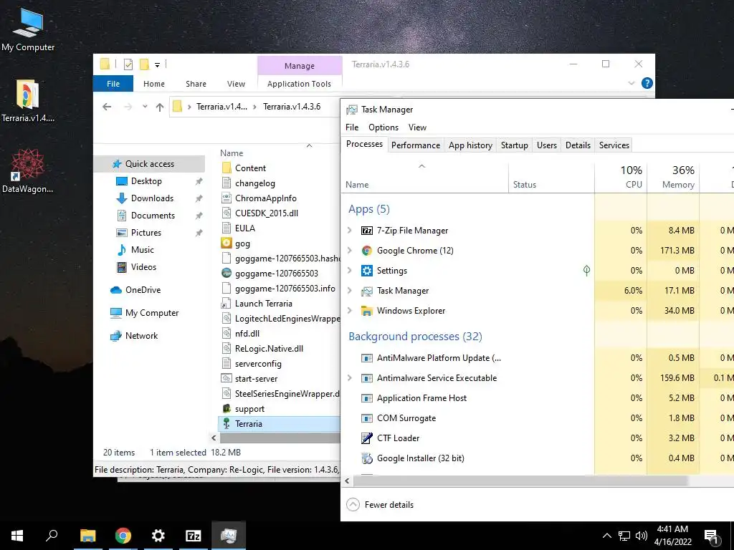The height and width of the screenshot is (550, 734).
Task: Expand Antimalware Service Executable row
Action: 349,378
